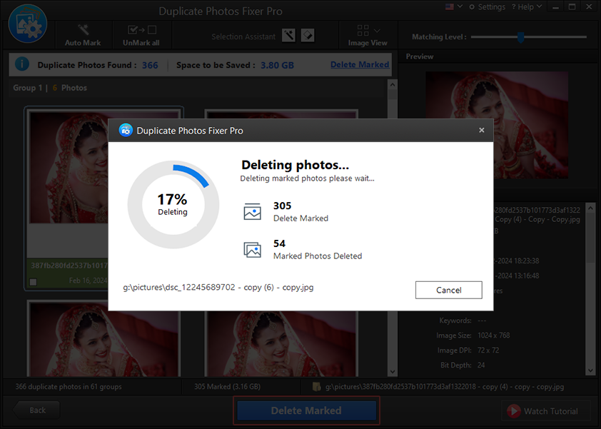Click the Delete Marked link

pos(360,64)
